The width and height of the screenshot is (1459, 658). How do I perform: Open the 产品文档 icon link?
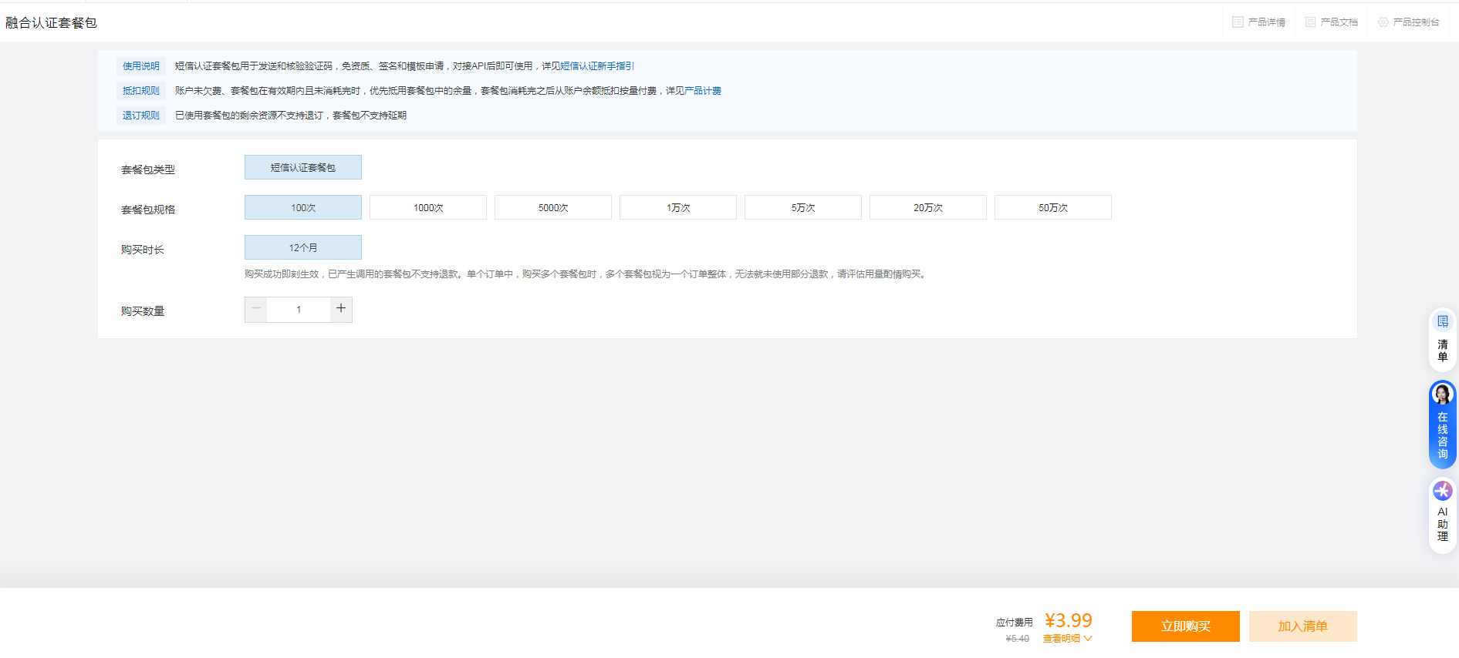pyautogui.click(x=1310, y=22)
